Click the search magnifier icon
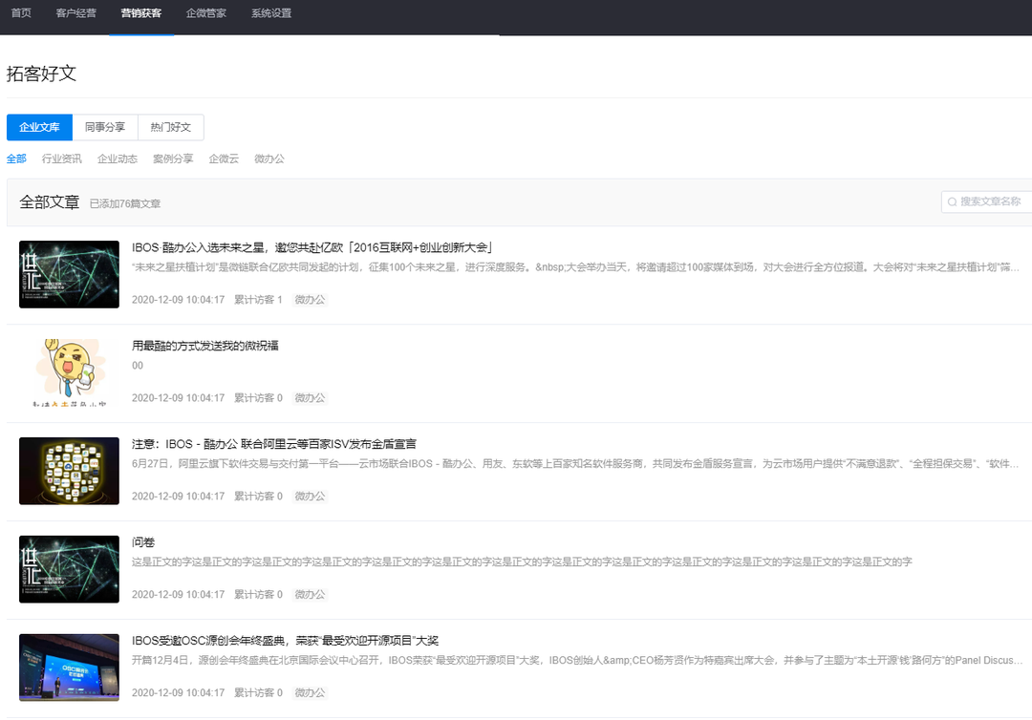The width and height of the screenshot is (1032, 720). pos(952,201)
